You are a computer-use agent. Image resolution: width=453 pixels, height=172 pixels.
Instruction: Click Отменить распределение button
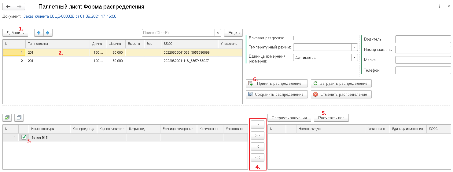pos(341,94)
